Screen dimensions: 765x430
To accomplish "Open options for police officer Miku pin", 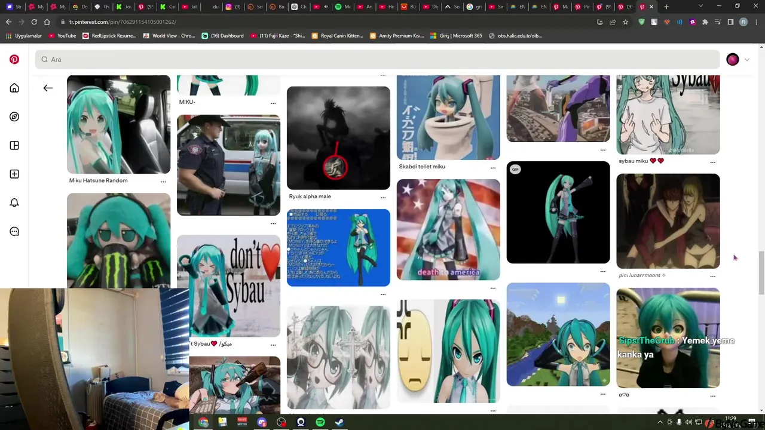I will 273,223.
